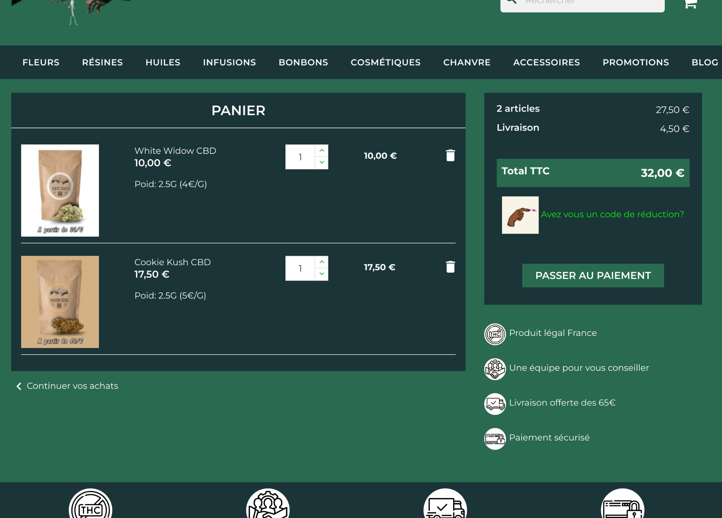Screen dimensions: 722x518
Task: Click the delivery truck icon beside Livraison offerte
Action: click(495, 404)
